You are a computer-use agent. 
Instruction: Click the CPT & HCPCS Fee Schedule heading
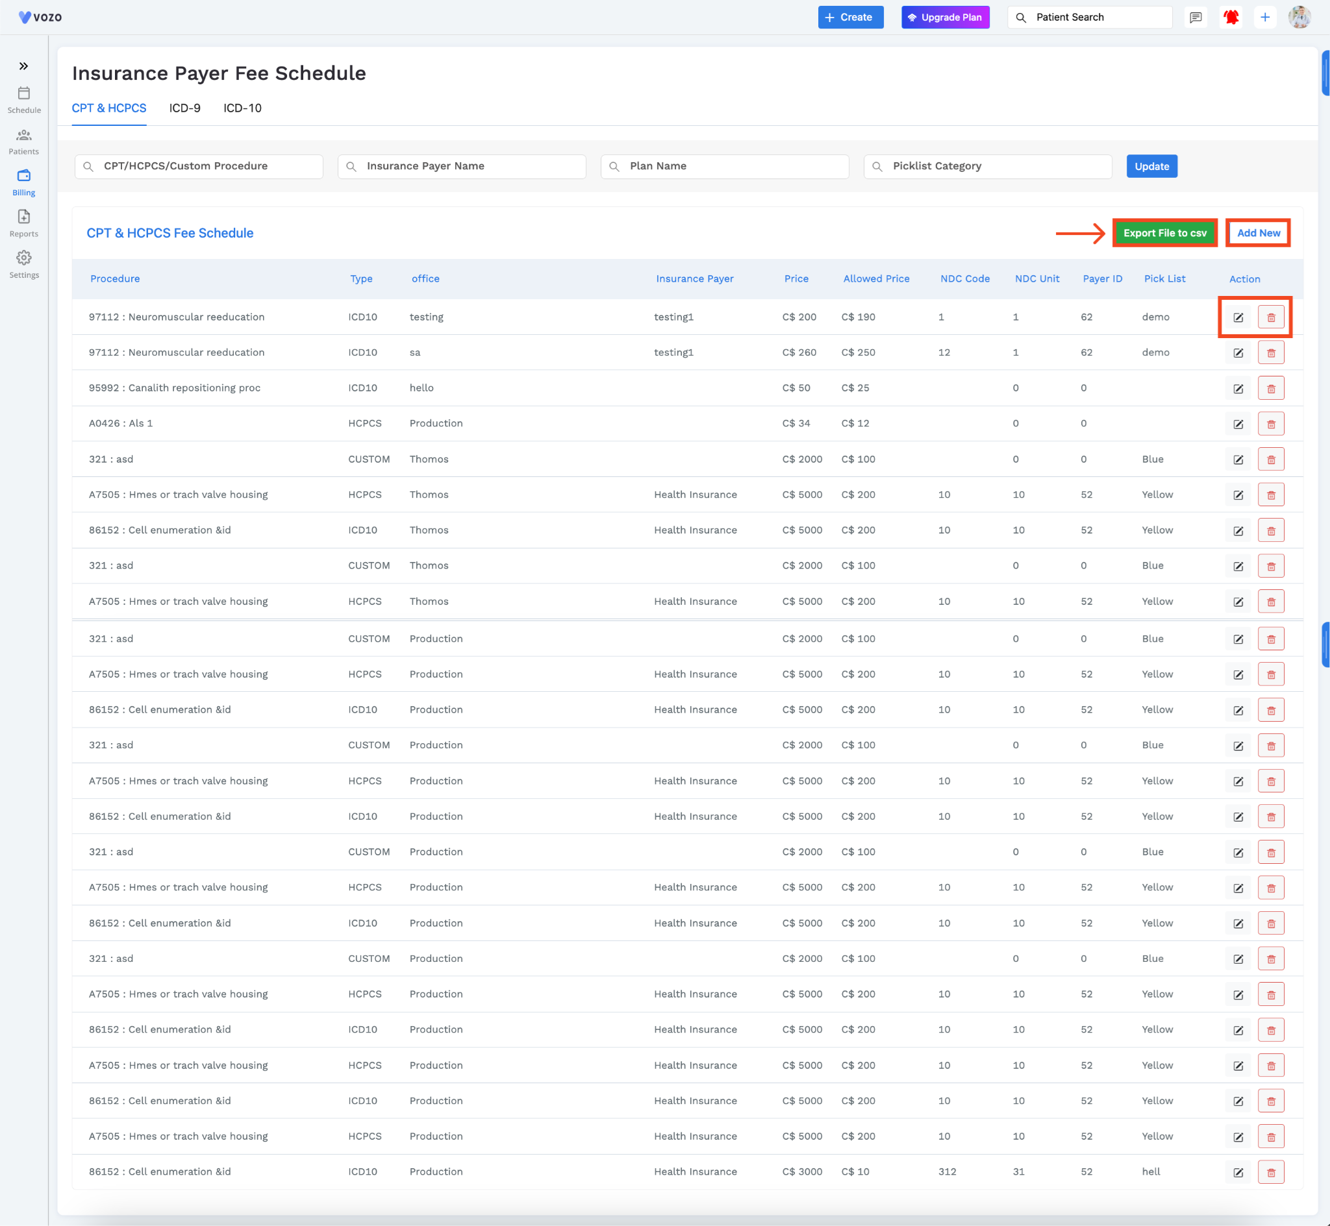(170, 233)
